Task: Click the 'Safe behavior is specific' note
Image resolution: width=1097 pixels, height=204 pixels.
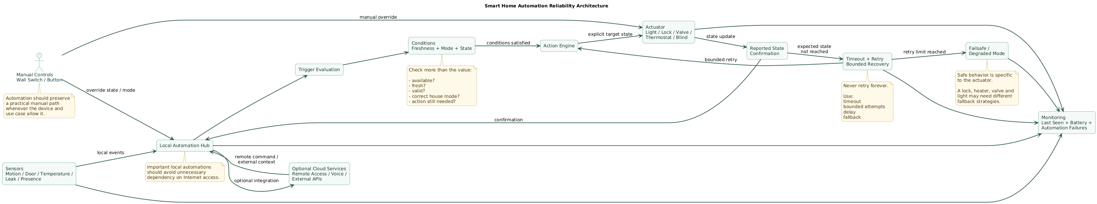Action: [987, 88]
